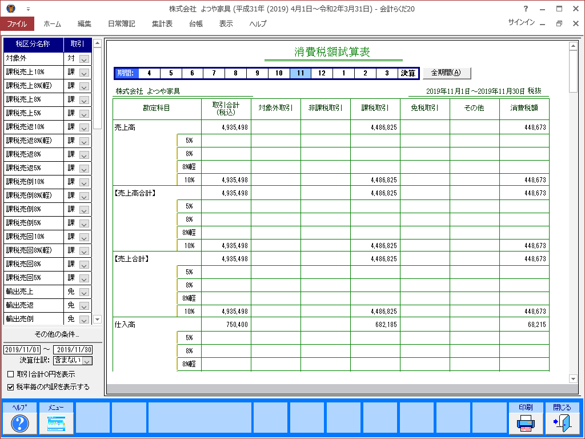Open dropdown for 課税売倒10% row
585x439 pixels.
coord(84,182)
